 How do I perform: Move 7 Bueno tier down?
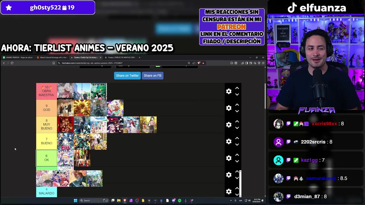point(237,144)
